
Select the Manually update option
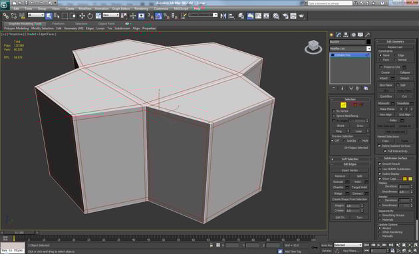380,236
